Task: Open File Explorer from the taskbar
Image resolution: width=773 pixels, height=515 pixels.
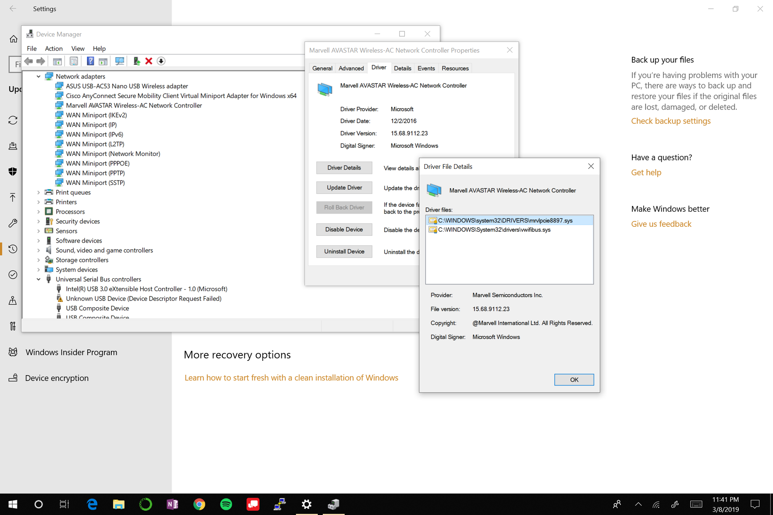Action: pyautogui.click(x=119, y=504)
